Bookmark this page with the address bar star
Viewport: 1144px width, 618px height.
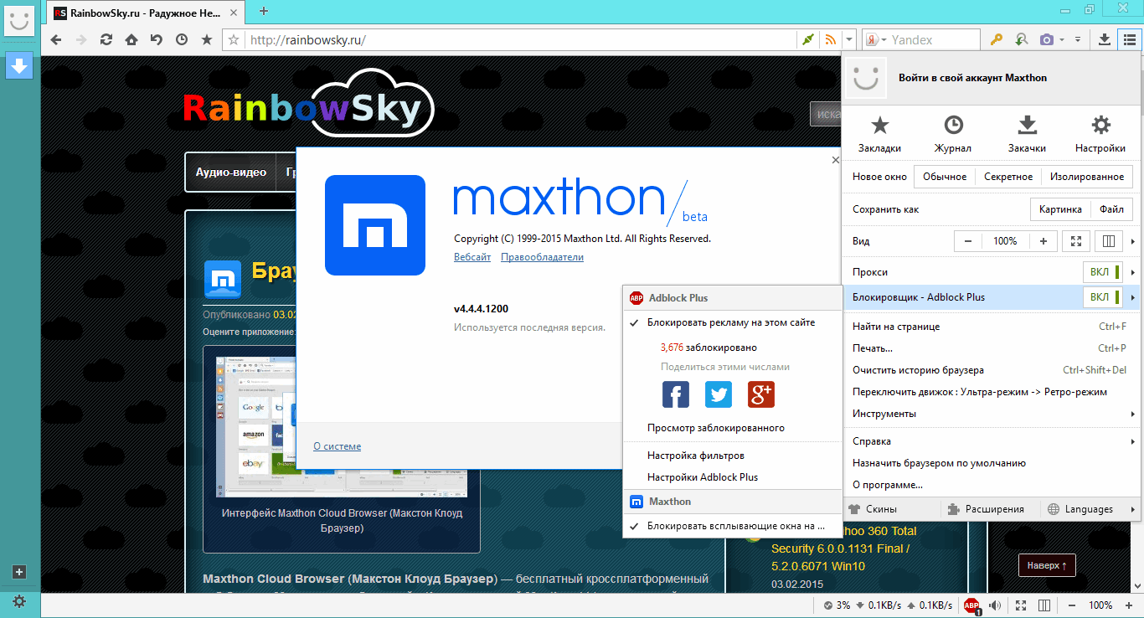[x=234, y=39]
